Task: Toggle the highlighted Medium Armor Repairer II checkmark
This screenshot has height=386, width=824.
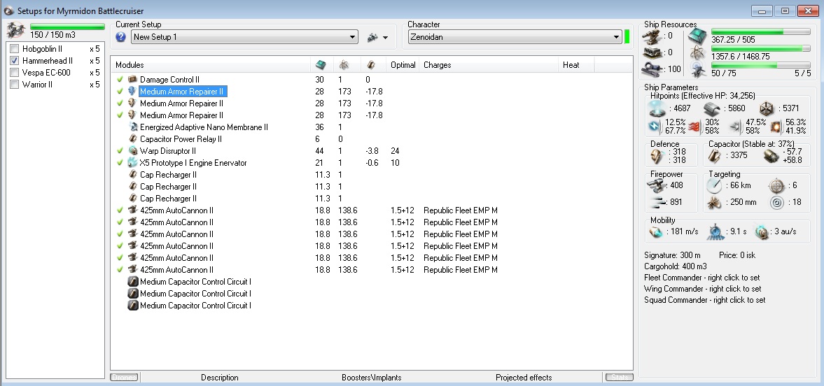Action: 120,92
